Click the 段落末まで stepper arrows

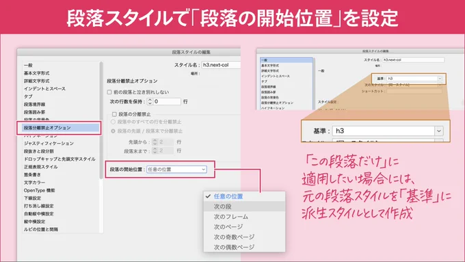click(x=155, y=150)
